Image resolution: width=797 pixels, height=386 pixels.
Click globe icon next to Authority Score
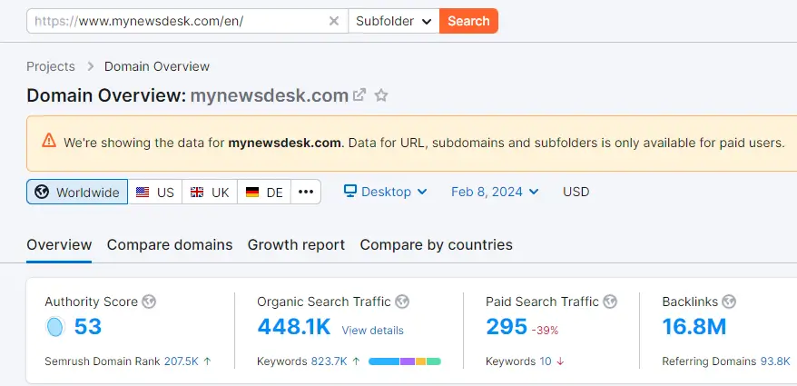(149, 302)
